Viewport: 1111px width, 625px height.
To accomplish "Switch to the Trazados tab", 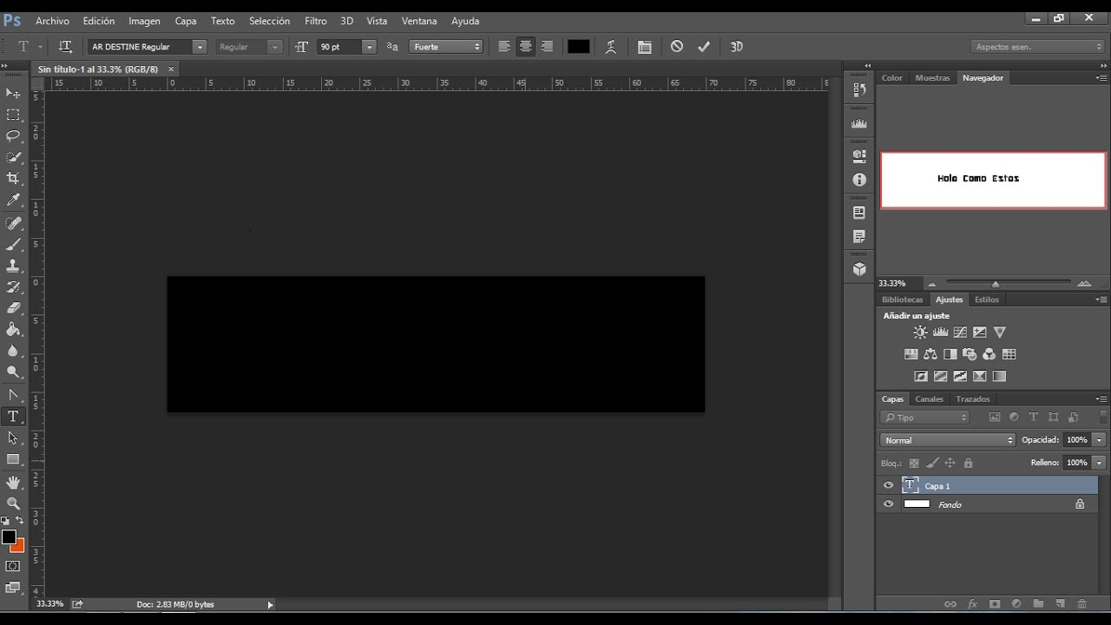I will [x=973, y=399].
